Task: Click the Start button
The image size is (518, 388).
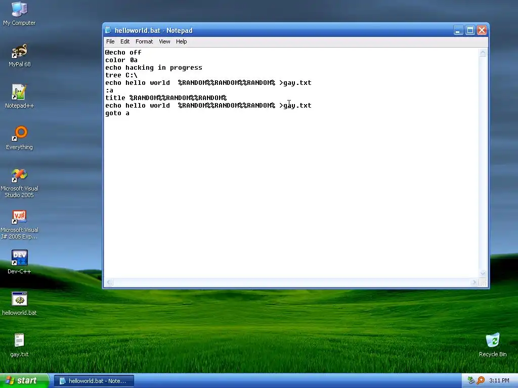Action: pos(24,380)
